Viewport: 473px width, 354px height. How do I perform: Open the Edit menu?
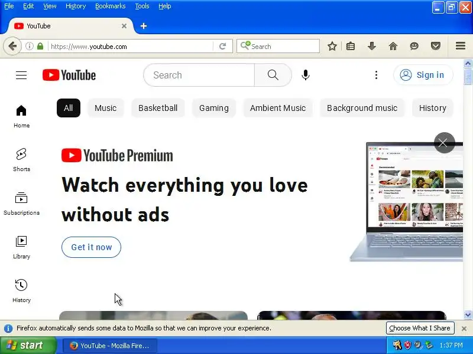point(28,6)
